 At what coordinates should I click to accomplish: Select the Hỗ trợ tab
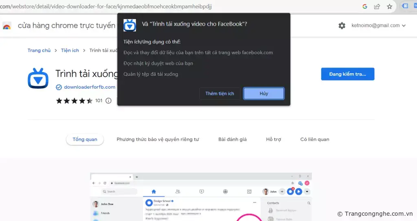273,139
